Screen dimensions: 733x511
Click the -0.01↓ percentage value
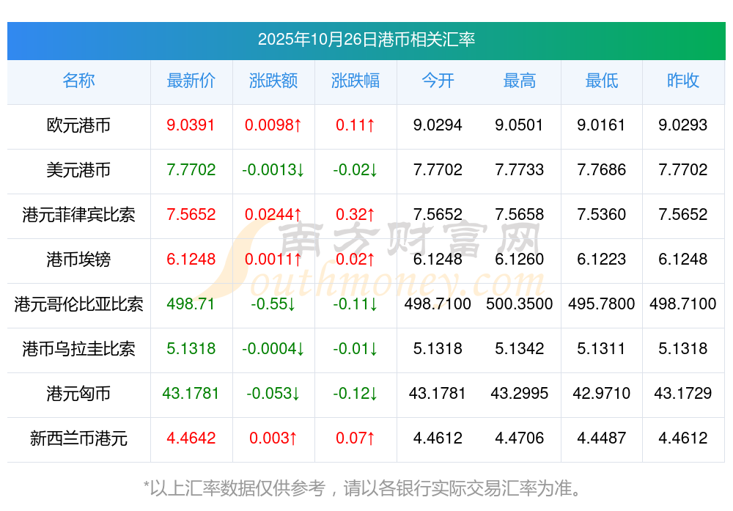(356, 348)
